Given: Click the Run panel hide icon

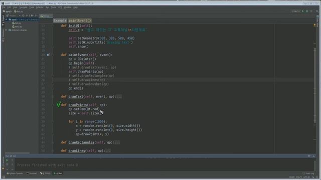Looking at the screenshot, I should tap(313, 156).
